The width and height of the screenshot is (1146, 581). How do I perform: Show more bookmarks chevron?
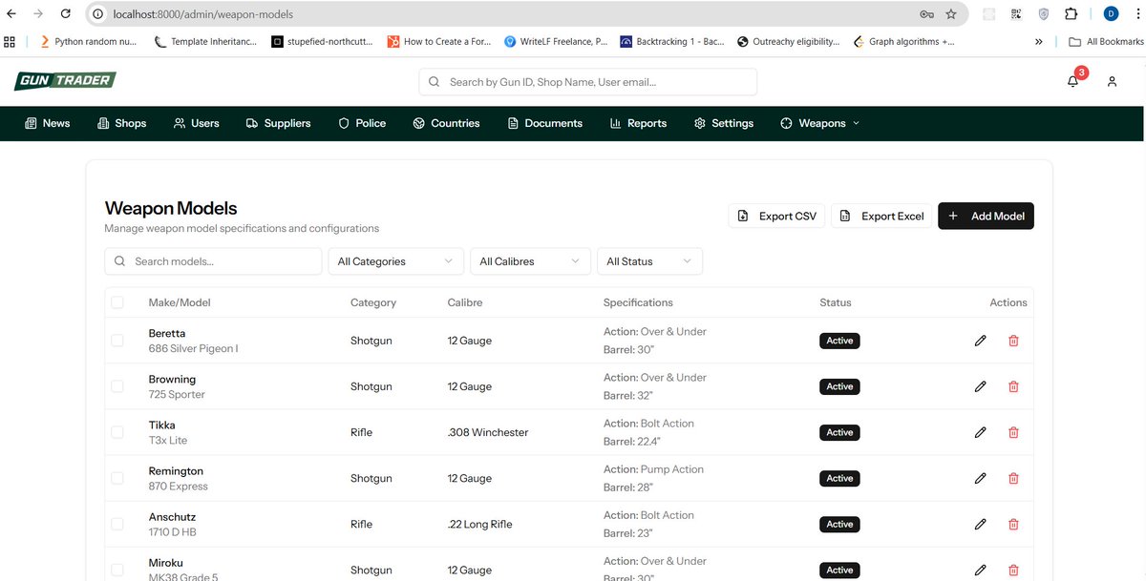(x=1039, y=42)
